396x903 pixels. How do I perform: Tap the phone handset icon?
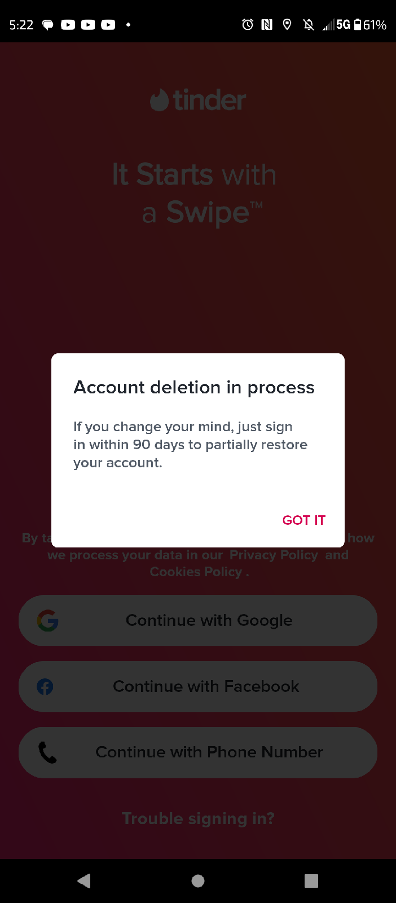pyautogui.click(x=47, y=752)
